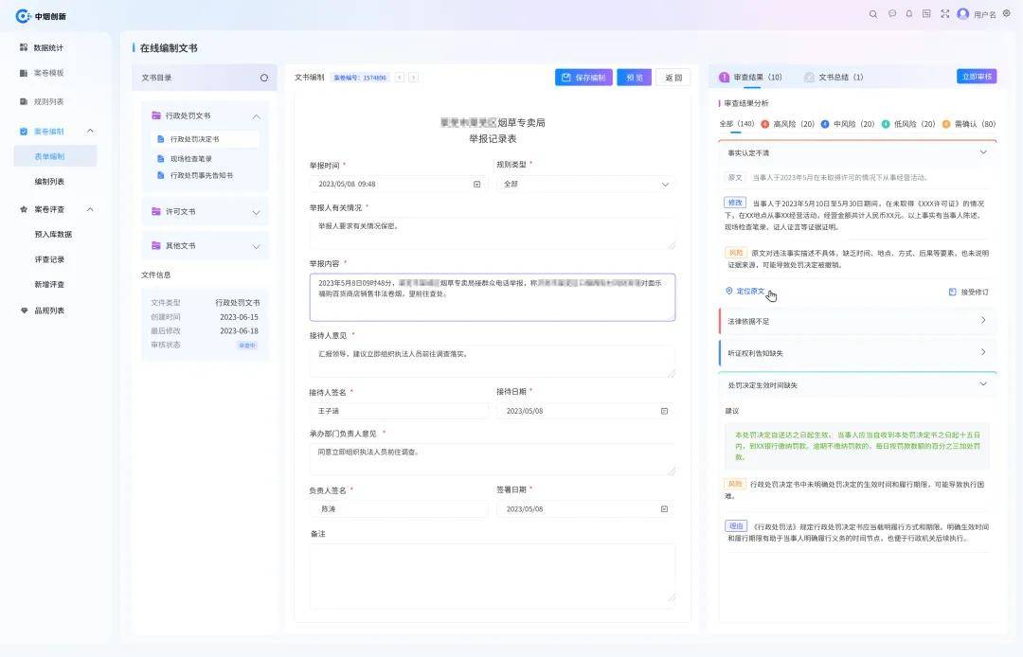1023x657 pixels.
Task: Click the 立即审核 button
Action: tap(977, 77)
